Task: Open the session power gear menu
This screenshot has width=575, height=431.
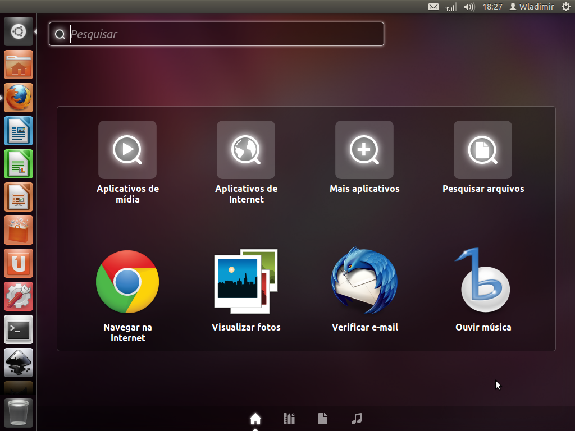Action: pyautogui.click(x=566, y=7)
